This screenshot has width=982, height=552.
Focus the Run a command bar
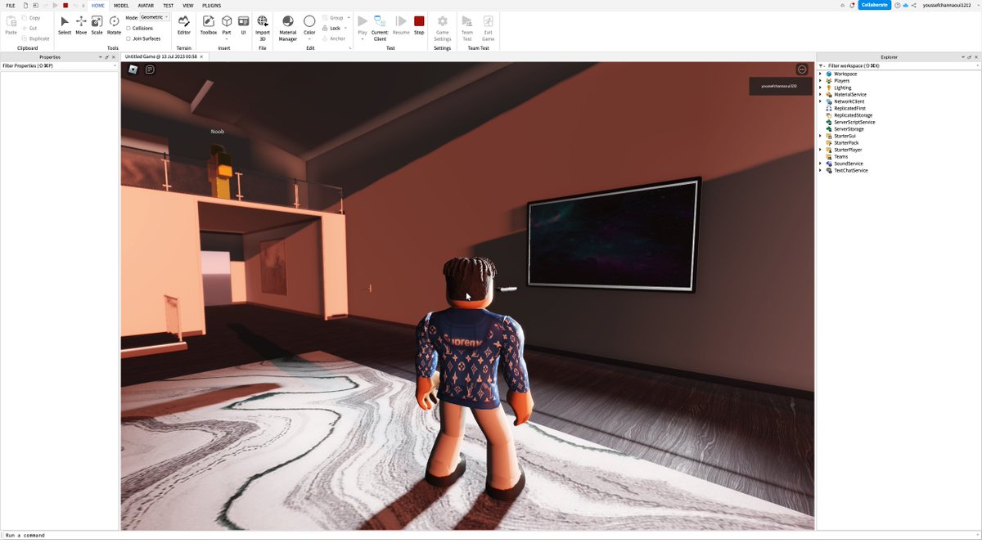[491, 535]
